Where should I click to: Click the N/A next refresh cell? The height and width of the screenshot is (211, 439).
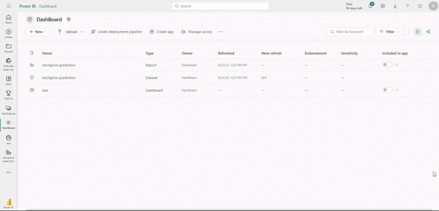tap(264, 78)
